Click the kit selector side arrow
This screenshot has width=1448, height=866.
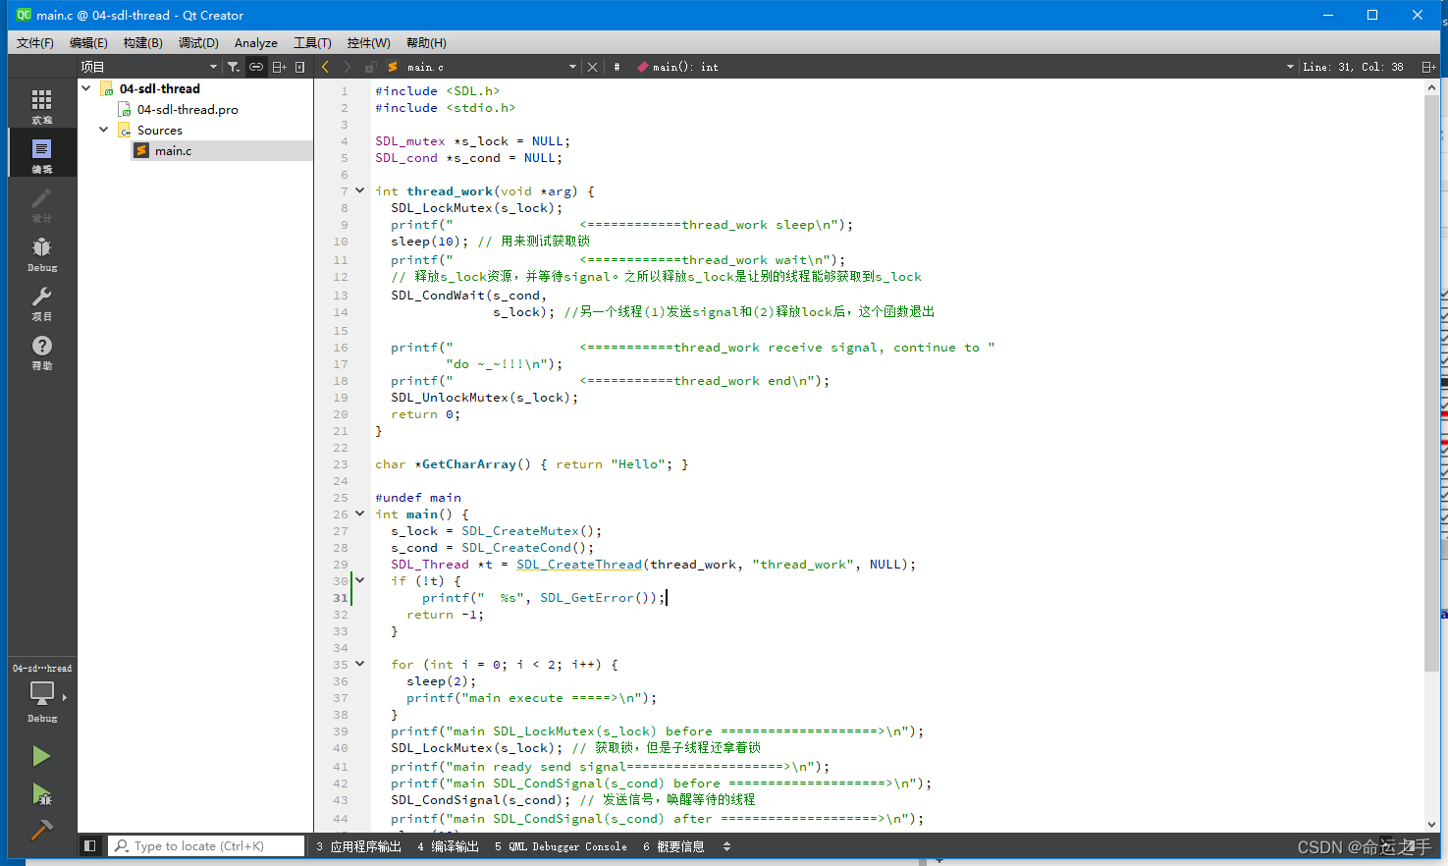point(65,697)
